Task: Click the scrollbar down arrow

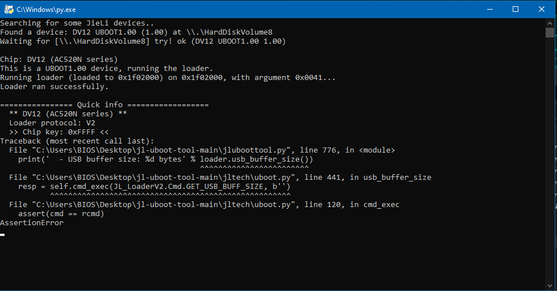Action: click(550, 286)
